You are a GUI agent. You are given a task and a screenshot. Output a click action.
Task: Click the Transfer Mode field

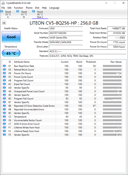tap(66, 42)
